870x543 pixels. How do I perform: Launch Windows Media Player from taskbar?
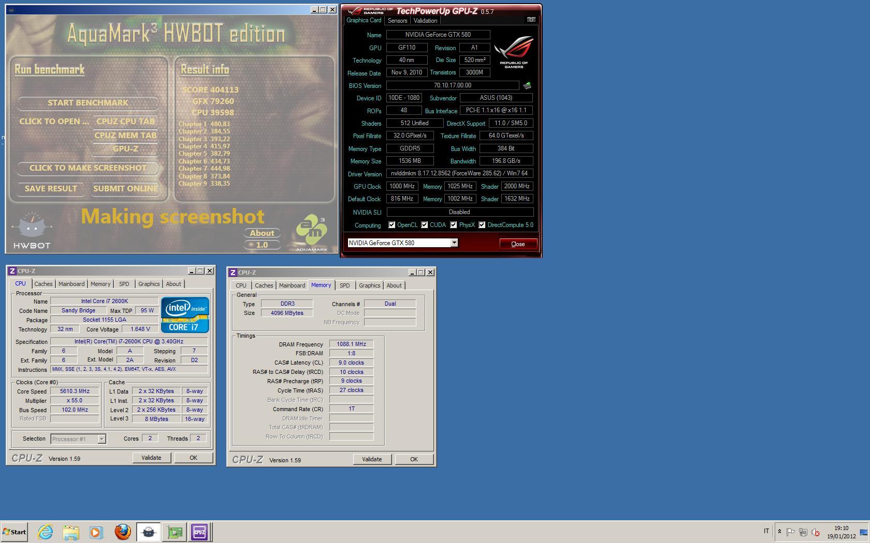(x=96, y=532)
